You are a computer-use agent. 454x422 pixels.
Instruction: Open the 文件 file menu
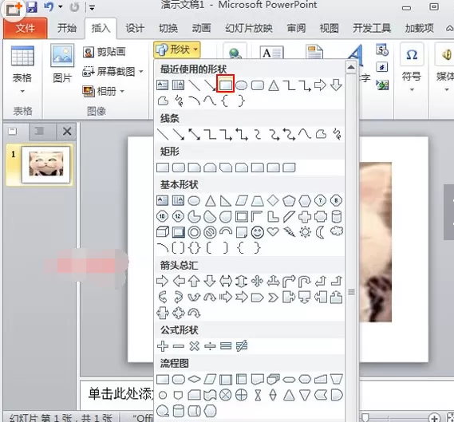click(x=26, y=28)
